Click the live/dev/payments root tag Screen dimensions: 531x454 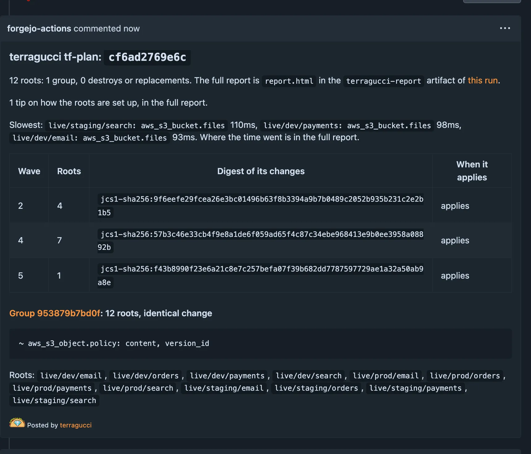(227, 376)
